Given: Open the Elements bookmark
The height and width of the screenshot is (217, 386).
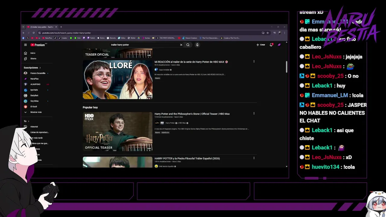Looking at the screenshot, I should 111,38.
